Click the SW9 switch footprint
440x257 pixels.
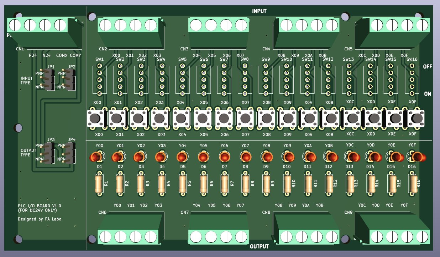(266, 80)
